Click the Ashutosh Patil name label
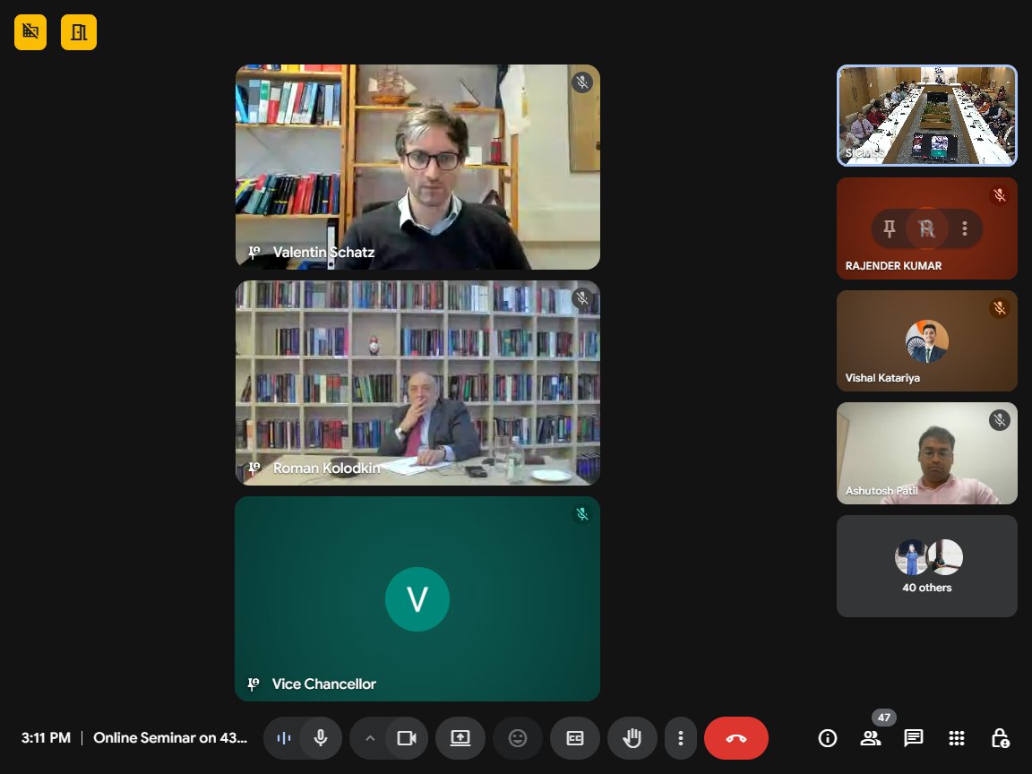Screen dimensions: 1032x774 881,490
